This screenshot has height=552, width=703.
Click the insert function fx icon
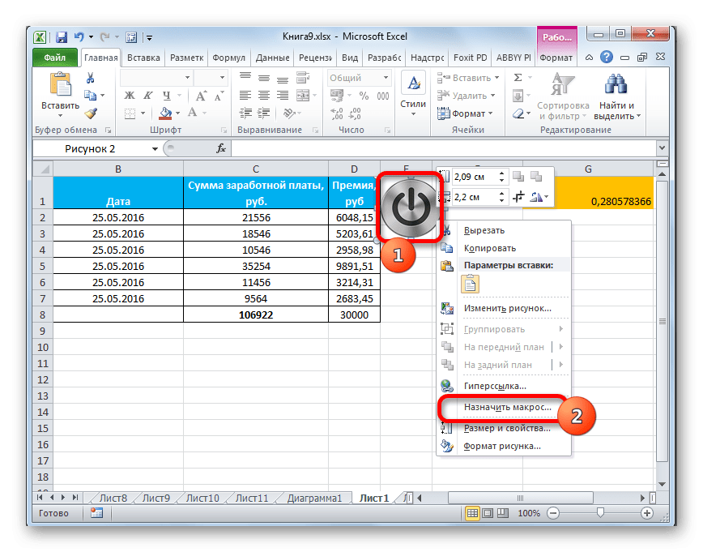tap(220, 148)
